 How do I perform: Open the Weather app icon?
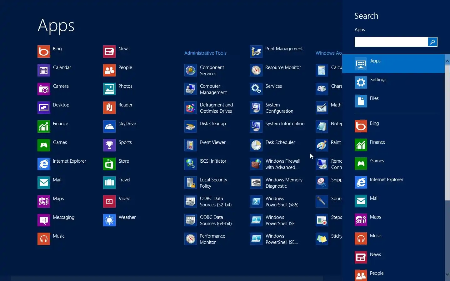tap(109, 220)
